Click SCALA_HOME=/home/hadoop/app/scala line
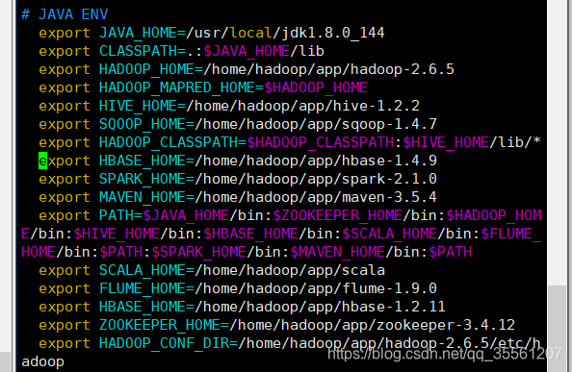This screenshot has width=572, height=372. click(212, 270)
